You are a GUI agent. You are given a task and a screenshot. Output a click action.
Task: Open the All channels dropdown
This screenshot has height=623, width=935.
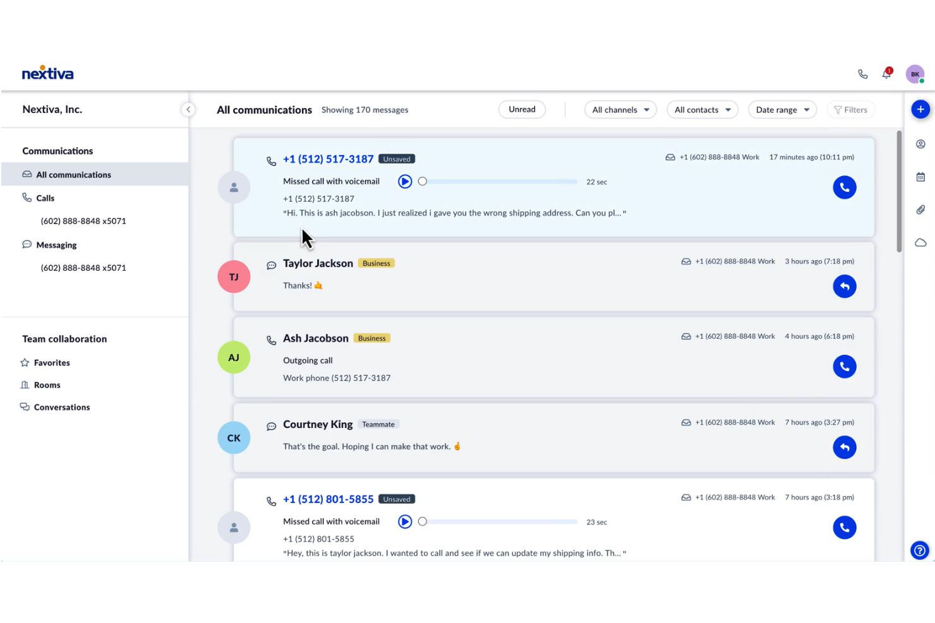(620, 109)
